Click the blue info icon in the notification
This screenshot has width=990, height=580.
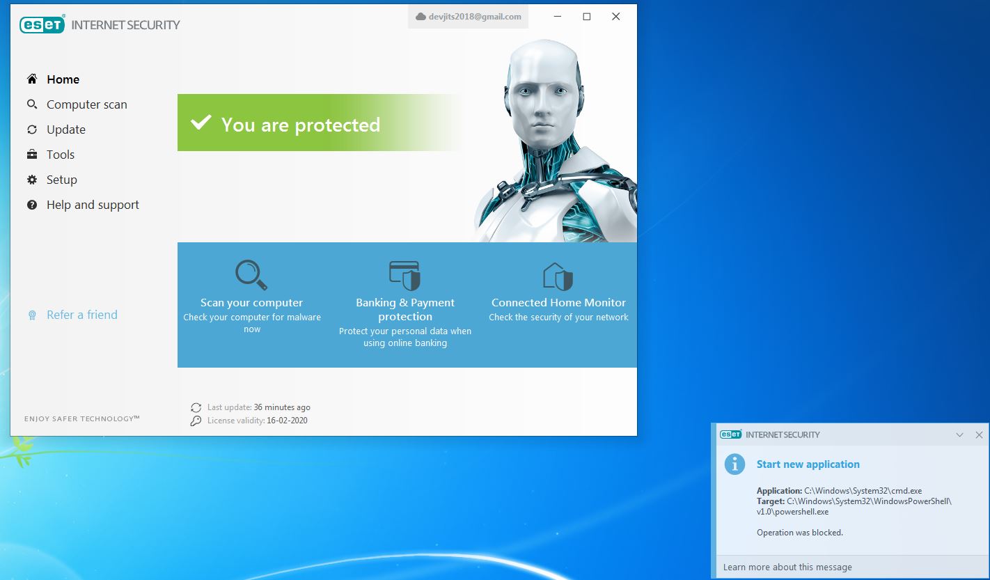coord(734,464)
